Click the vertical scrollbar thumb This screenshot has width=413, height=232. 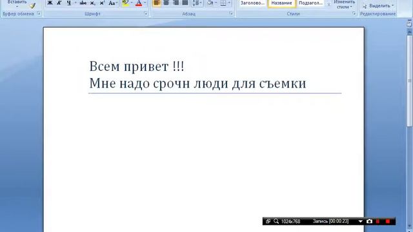coord(410,81)
